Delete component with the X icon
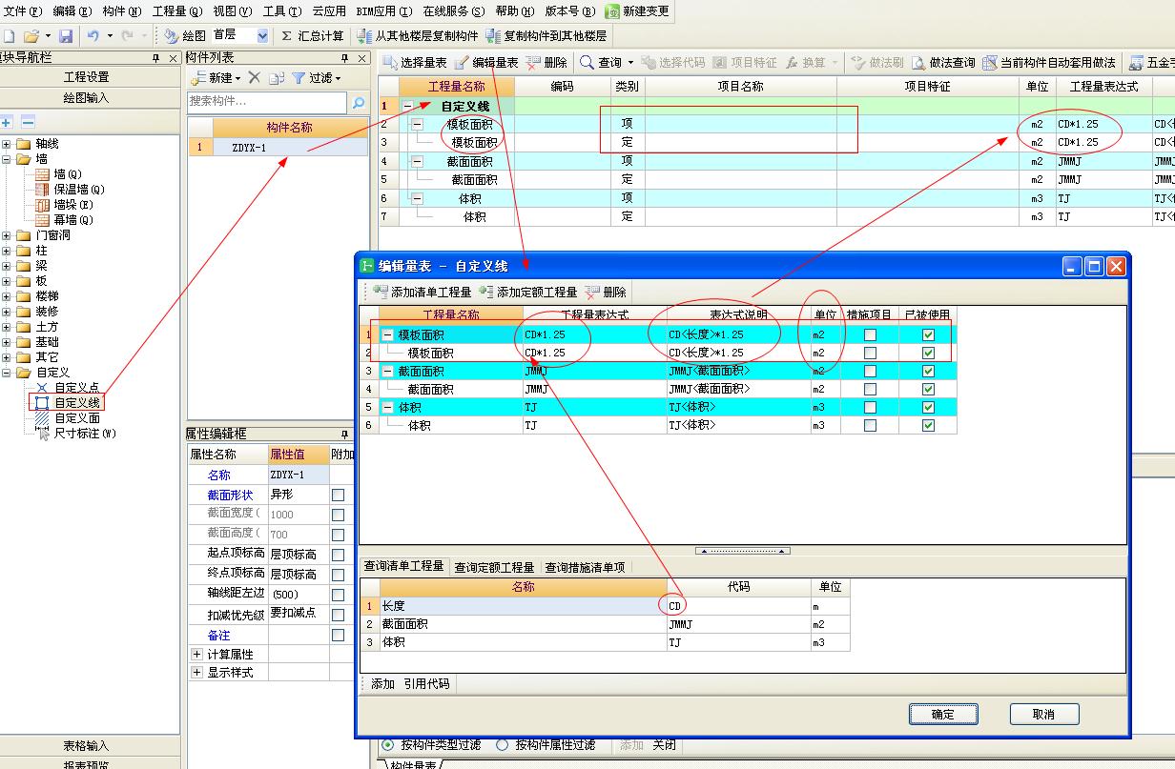Image resolution: width=1175 pixels, height=769 pixels. pos(254,78)
